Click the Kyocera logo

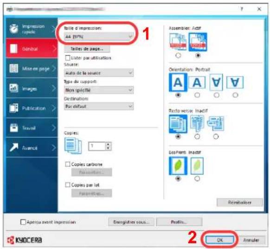coord(25,240)
